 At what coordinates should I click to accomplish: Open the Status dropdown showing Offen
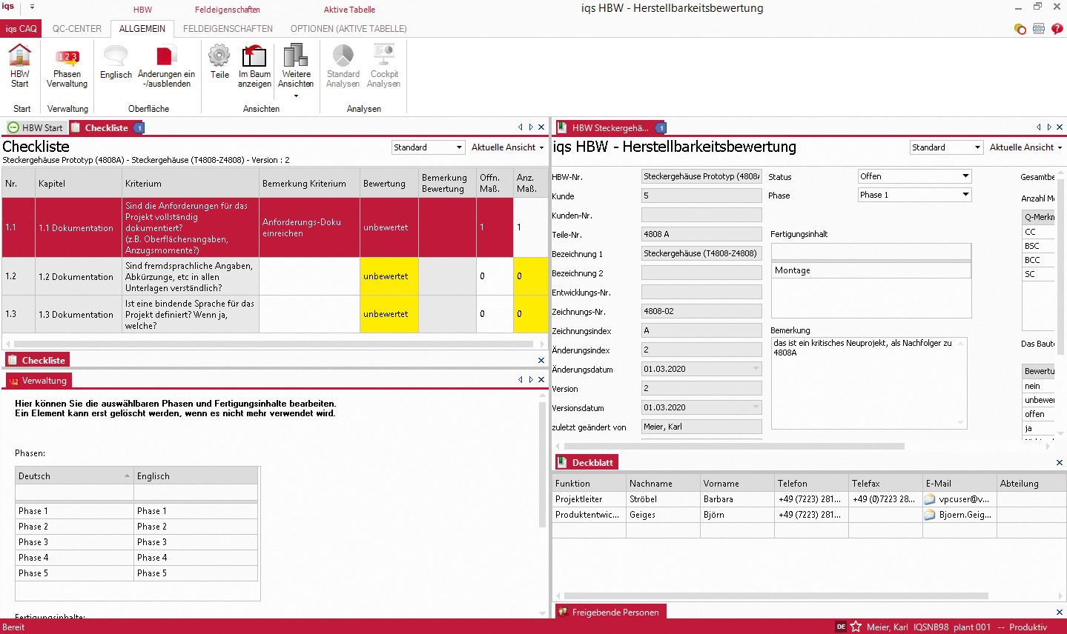pos(966,176)
